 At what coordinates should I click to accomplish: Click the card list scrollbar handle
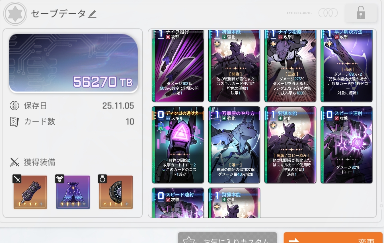coord(381,205)
